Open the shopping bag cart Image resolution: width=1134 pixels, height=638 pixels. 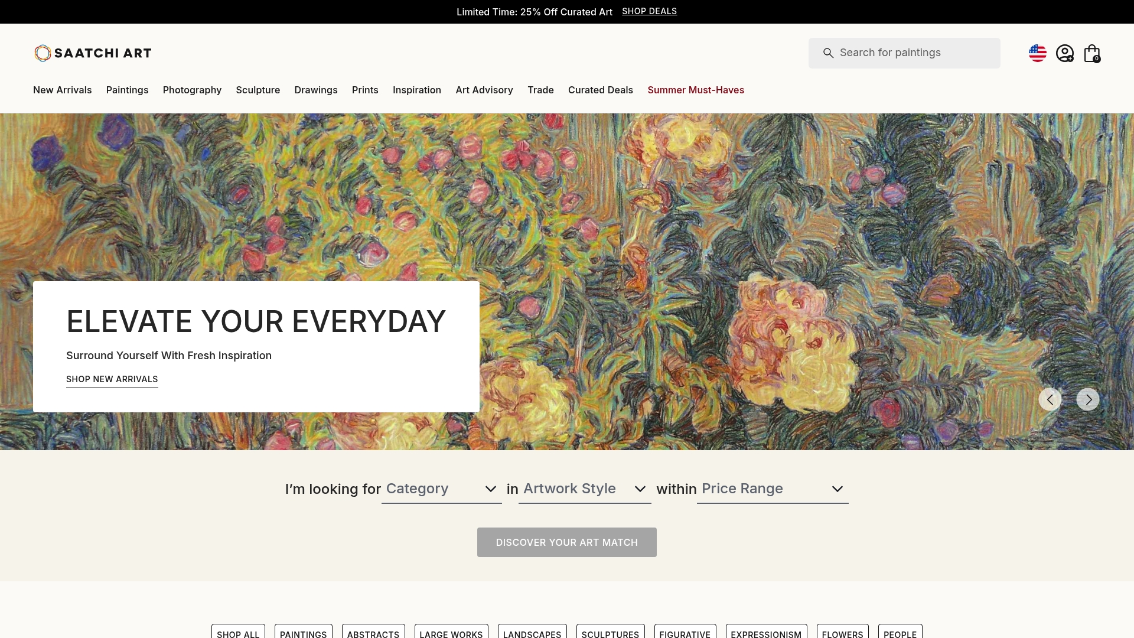tap(1092, 53)
